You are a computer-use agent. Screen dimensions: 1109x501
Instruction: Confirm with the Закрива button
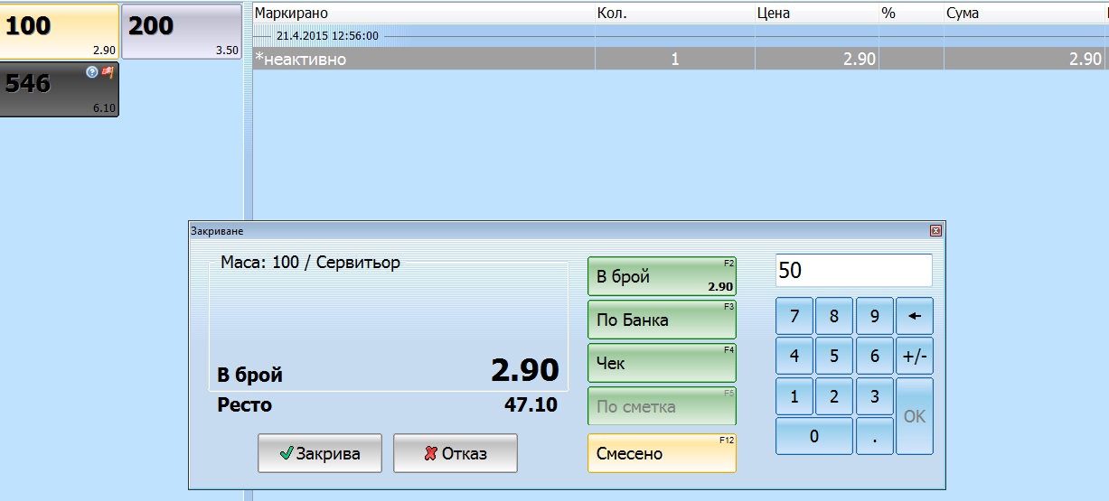(x=320, y=453)
